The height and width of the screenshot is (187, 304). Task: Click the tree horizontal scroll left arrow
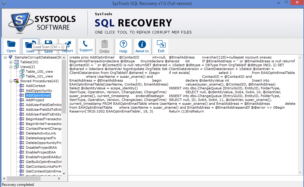point(4,178)
